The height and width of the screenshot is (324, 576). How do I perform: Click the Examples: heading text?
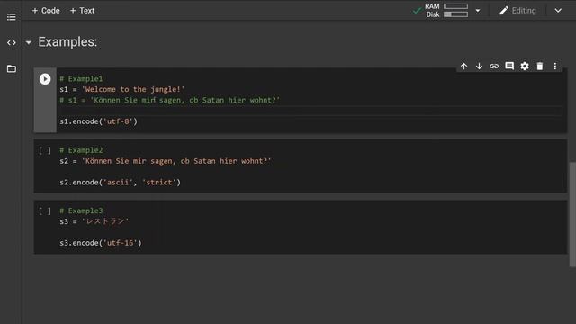(x=67, y=42)
